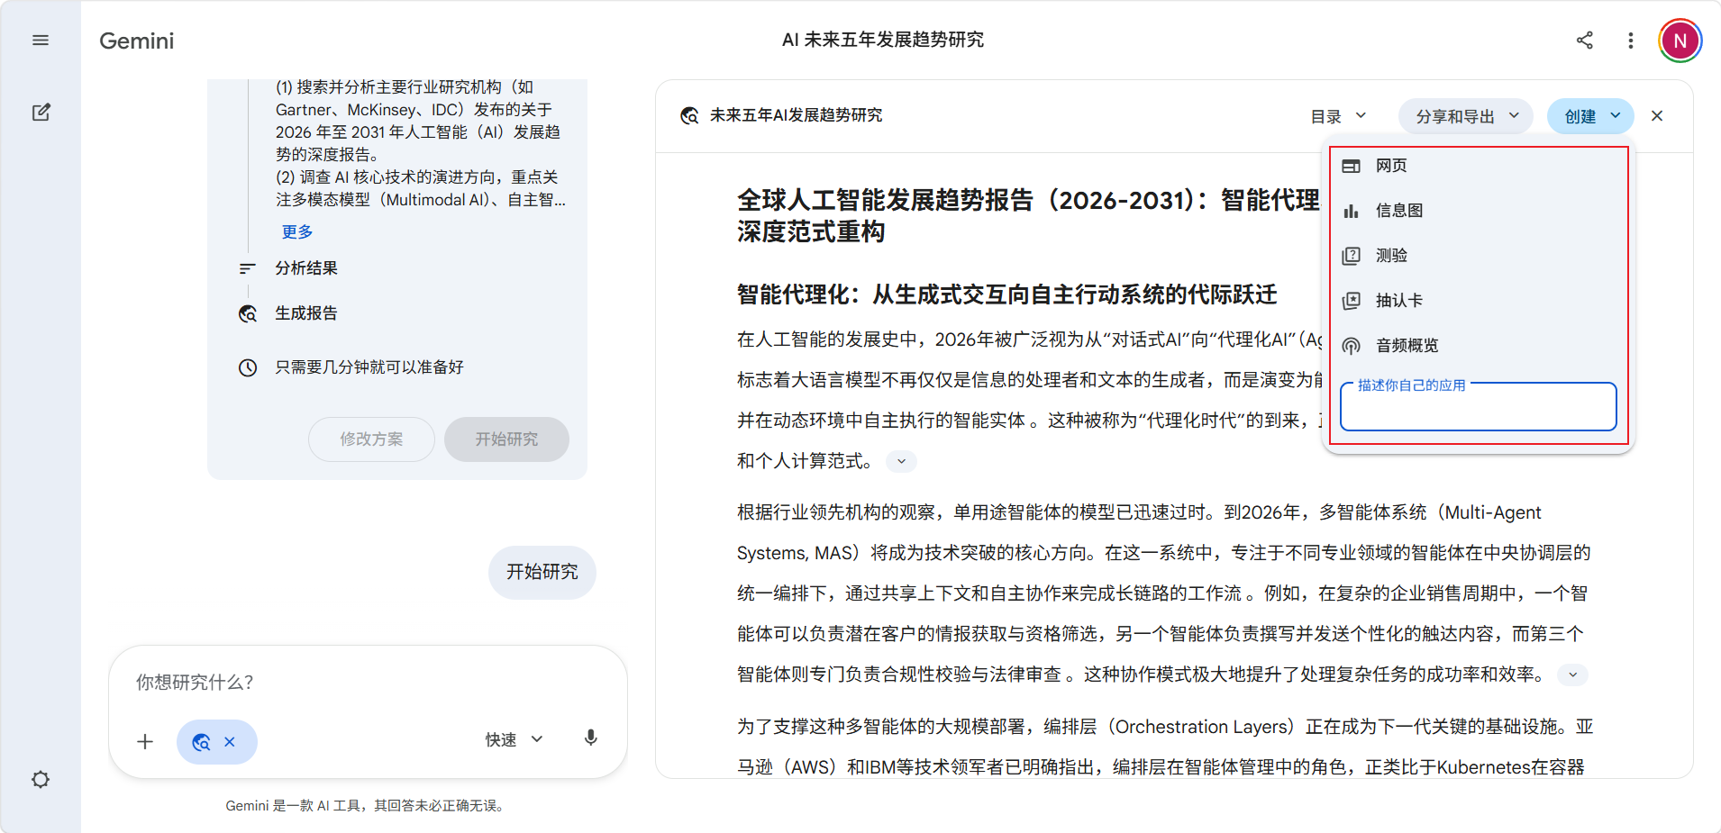The image size is (1721, 833).
Task: Click the microphone voice input icon
Action: point(591,739)
